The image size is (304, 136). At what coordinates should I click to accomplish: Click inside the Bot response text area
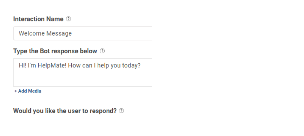click(83, 73)
